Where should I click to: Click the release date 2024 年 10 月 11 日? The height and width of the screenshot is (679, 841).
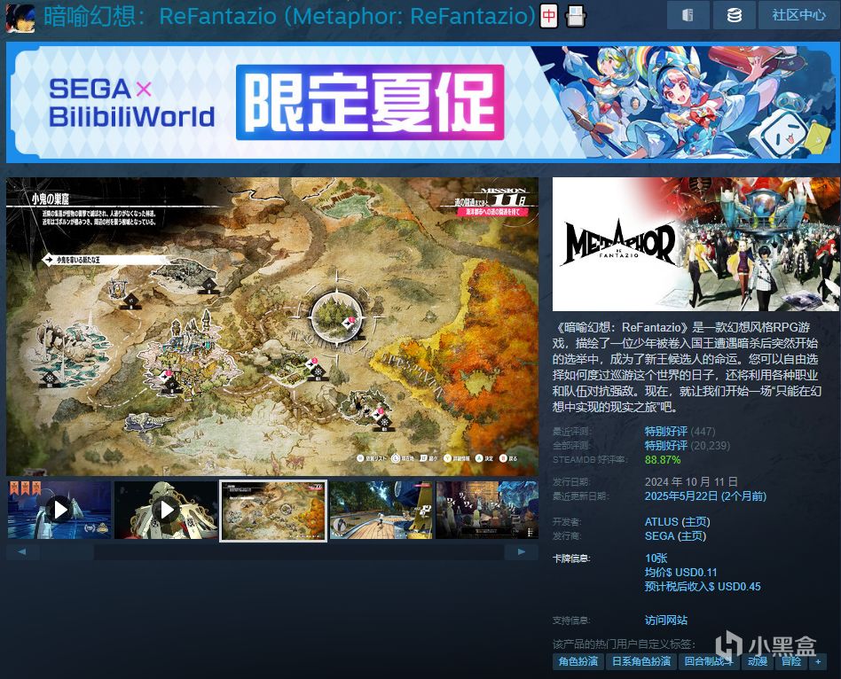coord(691,482)
